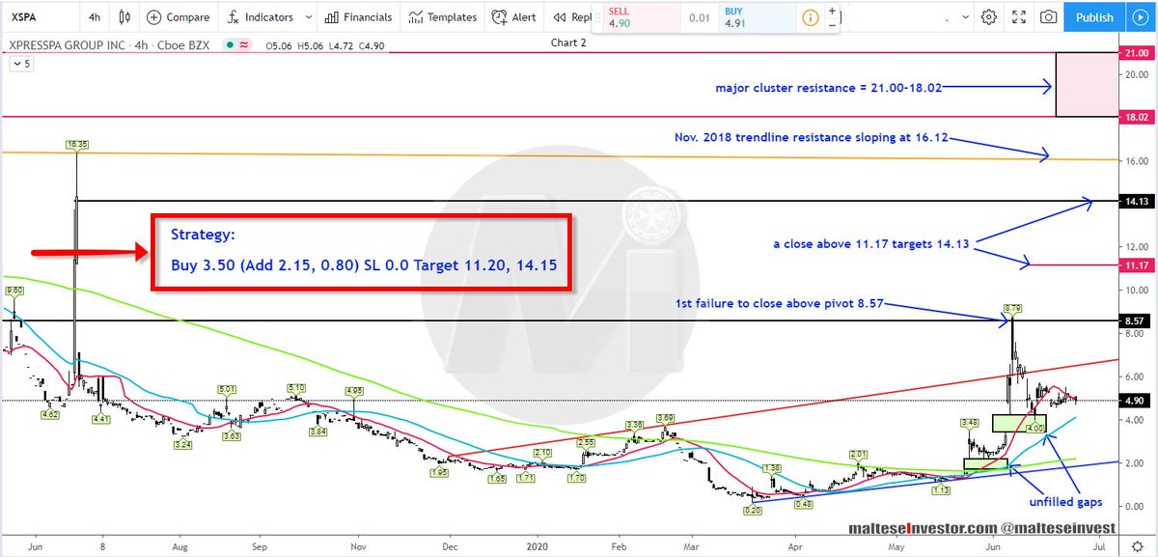Open the Indicators menu
Image resolution: width=1158 pixels, height=557 pixels.
[261, 17]
